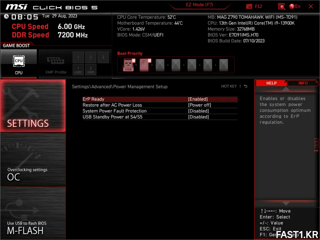Click the Settings\Advanced\Power Management Setup breadcrumb
This screenshot has width=320, height=240.
[120, 87]
